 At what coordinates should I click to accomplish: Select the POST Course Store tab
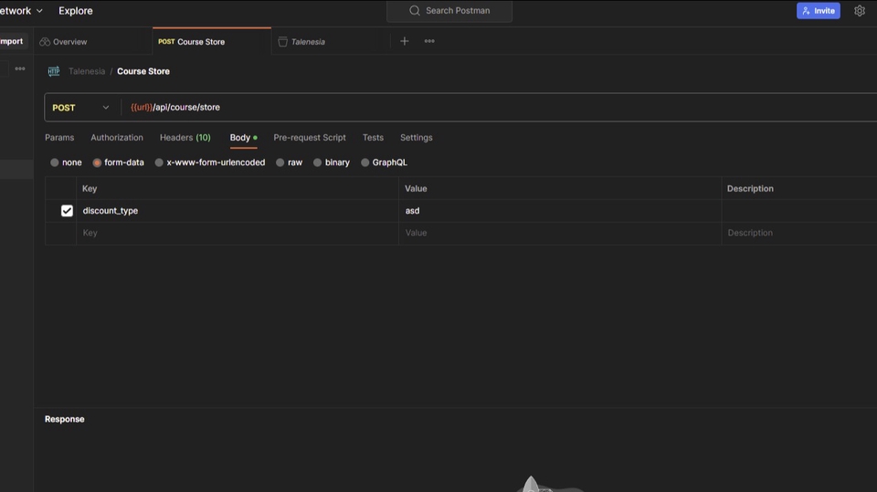[x=212, y=42]
